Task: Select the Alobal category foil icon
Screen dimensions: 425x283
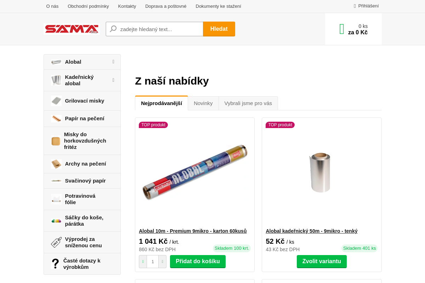Action: [x=56, y=62]
